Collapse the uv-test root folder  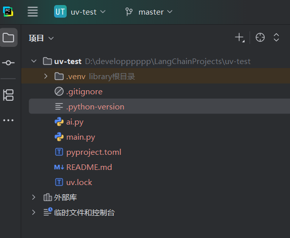click(x=34, y=61)
